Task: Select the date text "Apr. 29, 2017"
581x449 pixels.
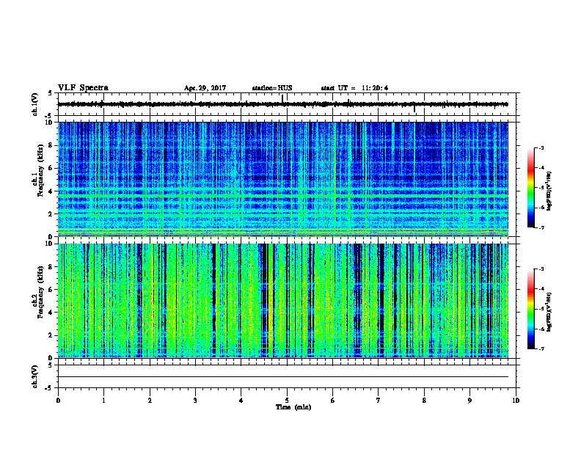Action: click(x=205, y=88)
